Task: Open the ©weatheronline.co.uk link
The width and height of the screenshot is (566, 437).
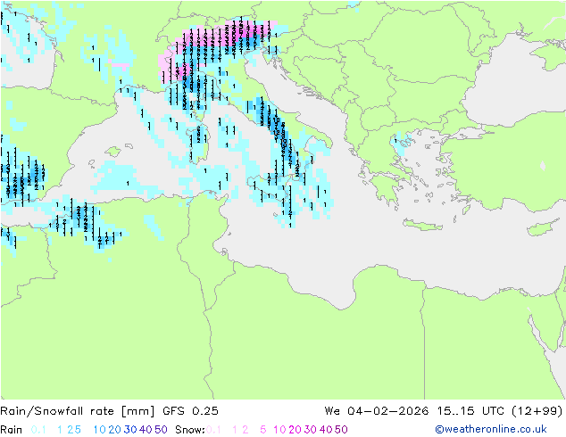Action: click(491, 430)
